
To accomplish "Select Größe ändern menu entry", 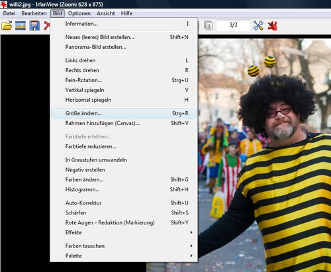I will click(124, 113).
